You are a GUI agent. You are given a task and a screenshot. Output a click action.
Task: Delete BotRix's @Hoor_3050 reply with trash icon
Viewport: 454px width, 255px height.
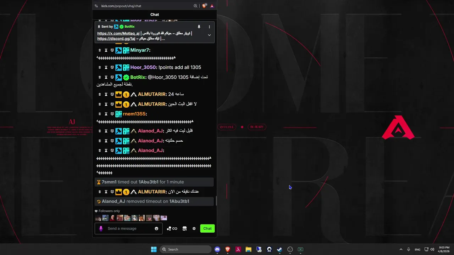100,77
